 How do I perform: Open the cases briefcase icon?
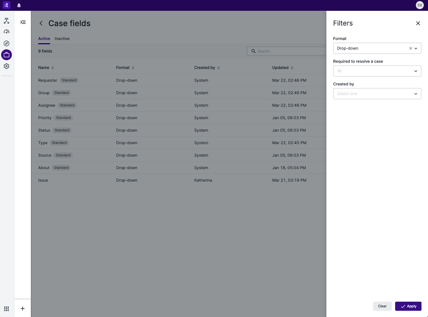tap(6, 55)
